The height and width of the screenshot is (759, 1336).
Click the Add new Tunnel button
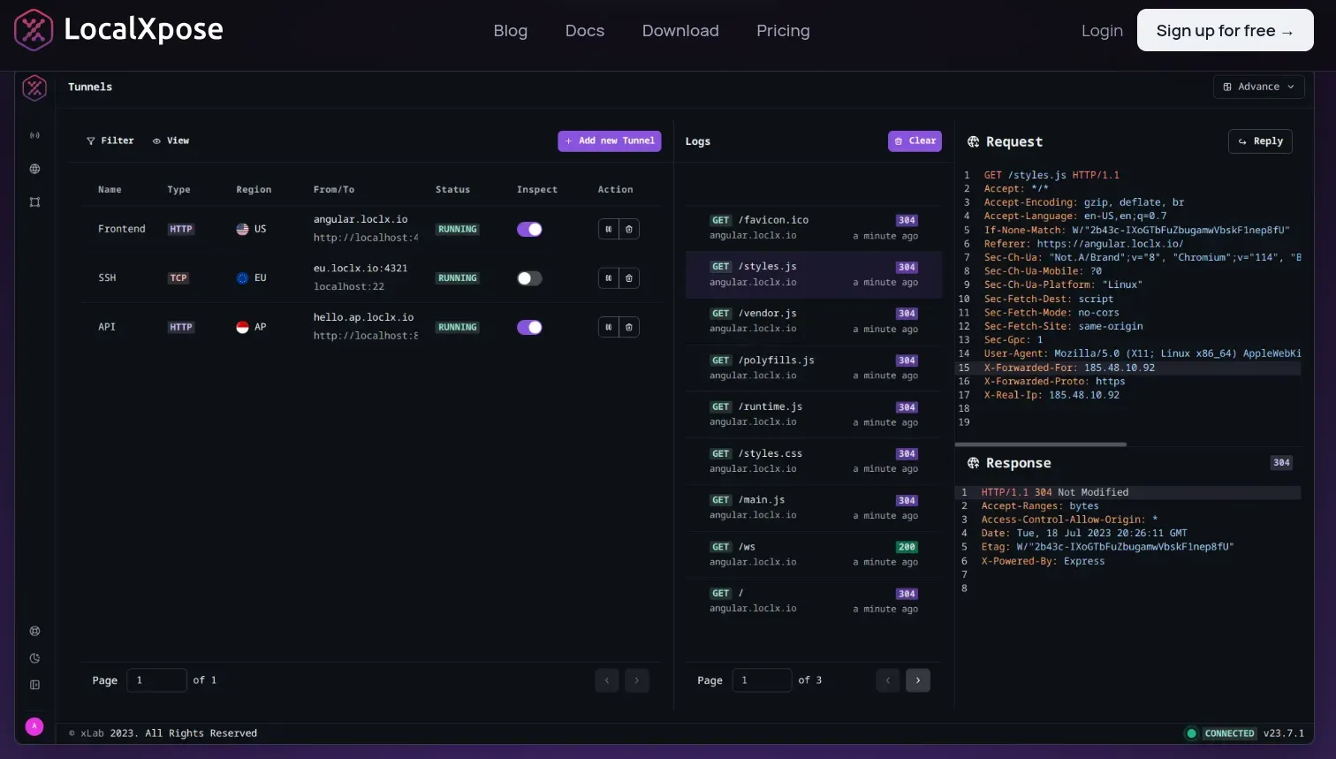(x=609, y=140)
